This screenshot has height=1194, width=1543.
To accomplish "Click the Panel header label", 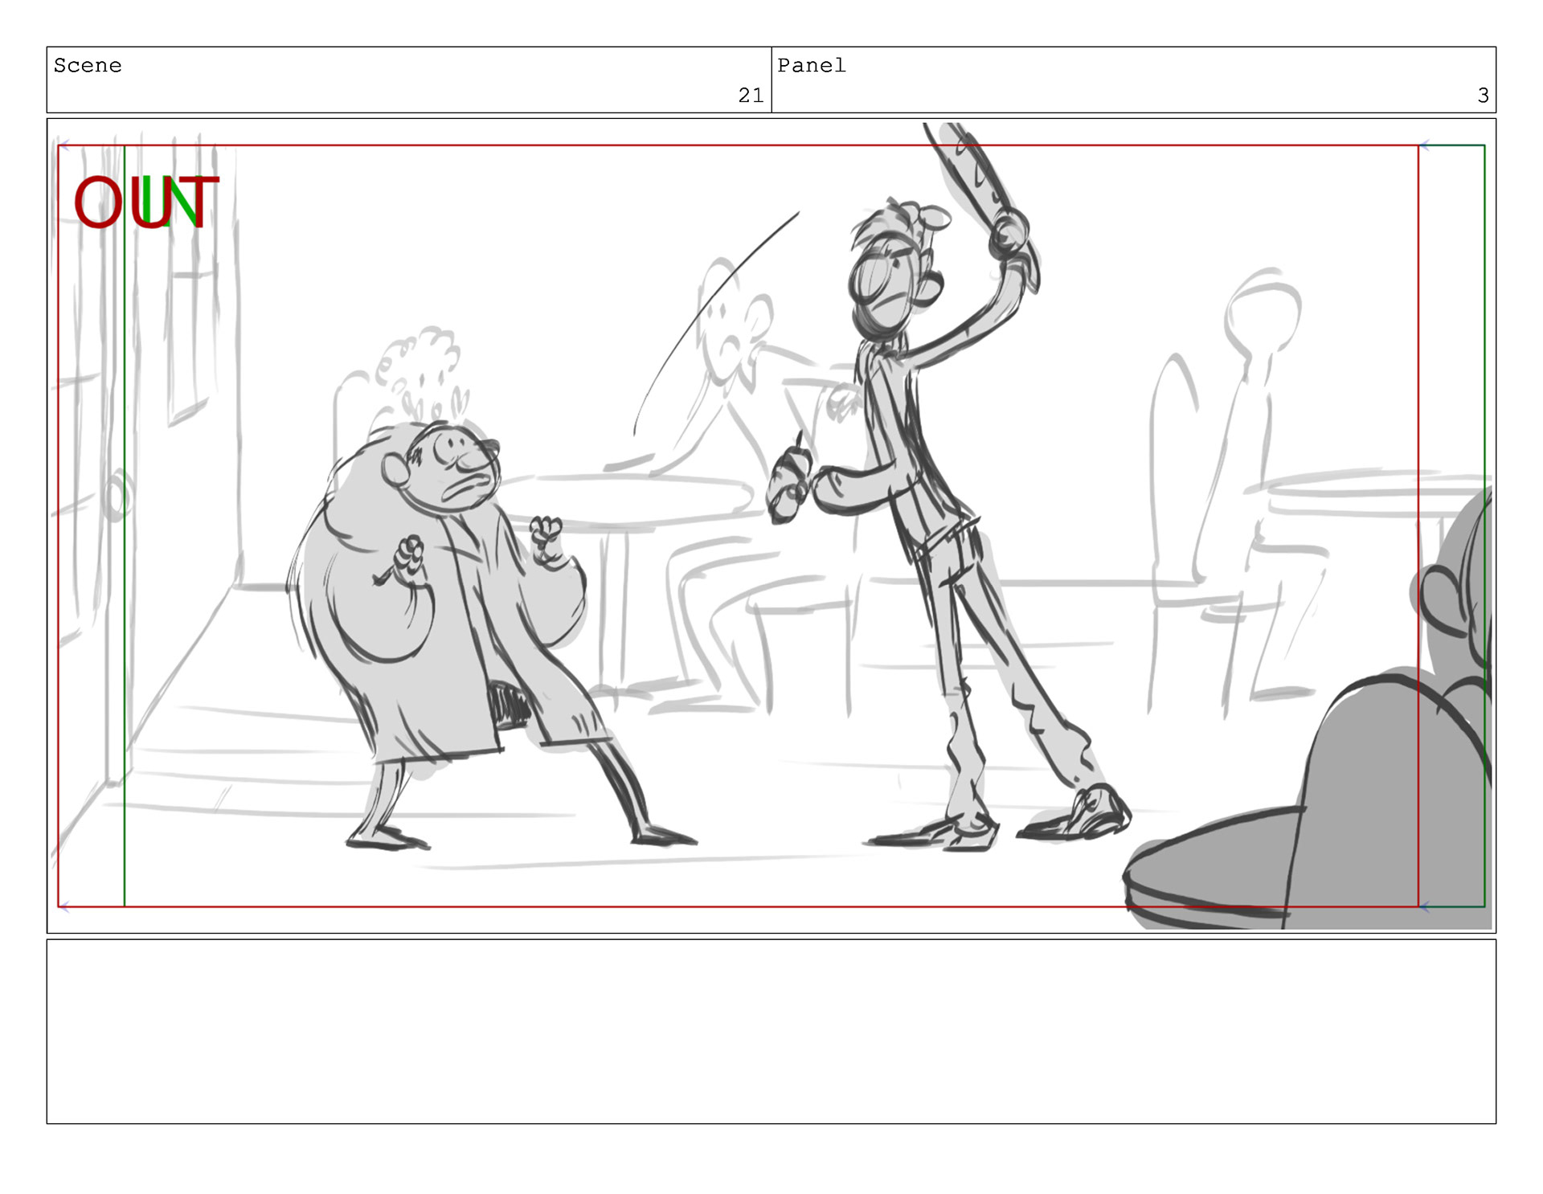I will click(x=812, y=65).
